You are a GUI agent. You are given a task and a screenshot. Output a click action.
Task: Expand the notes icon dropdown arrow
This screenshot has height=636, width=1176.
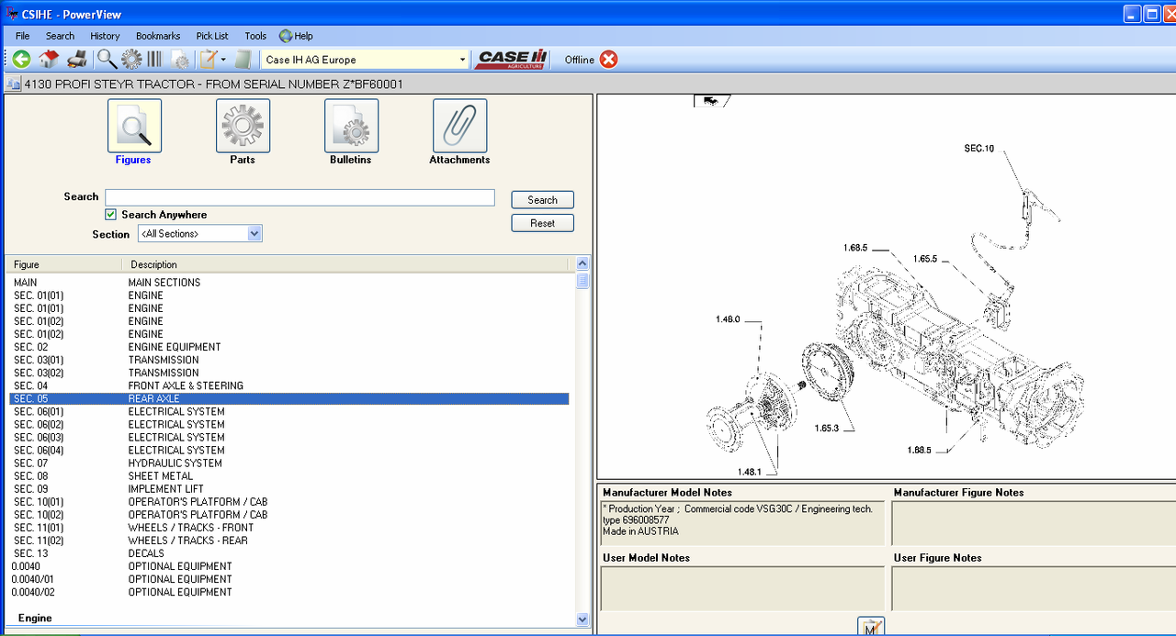click(x=223, y=60)
